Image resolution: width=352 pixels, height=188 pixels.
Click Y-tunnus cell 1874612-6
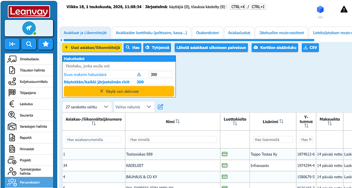pos(306,154)
